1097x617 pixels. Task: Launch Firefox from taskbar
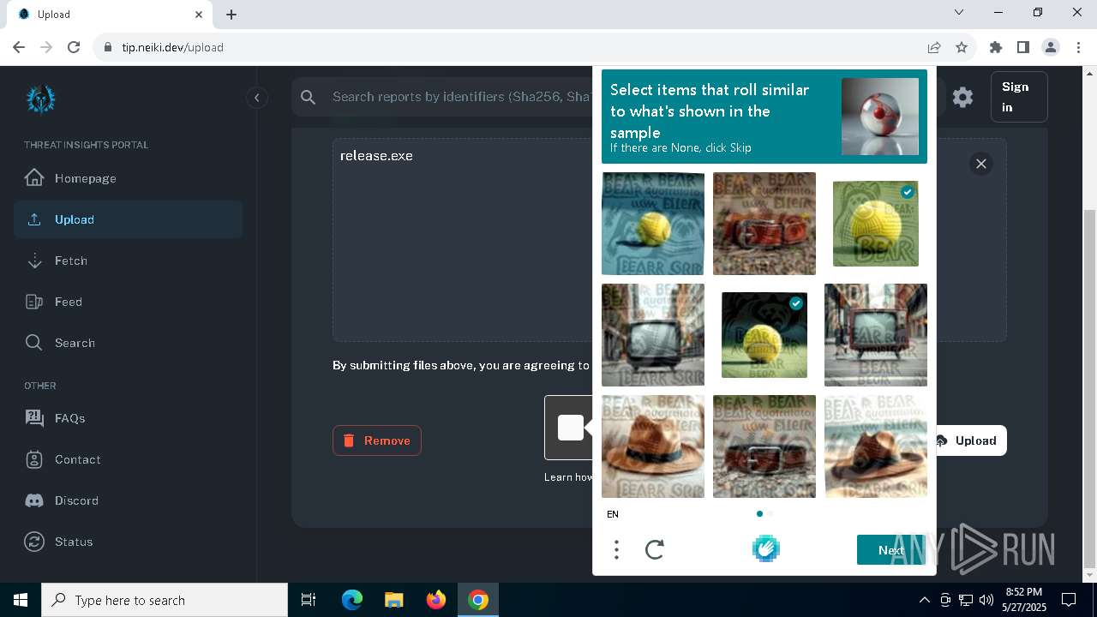pyautogui.click(x=436, y=600)
